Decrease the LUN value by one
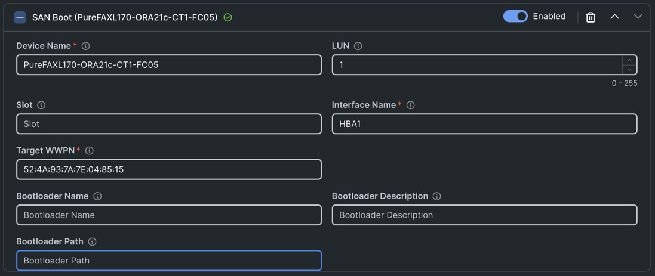This screenshot has width=655, height=276. point(629,69)
